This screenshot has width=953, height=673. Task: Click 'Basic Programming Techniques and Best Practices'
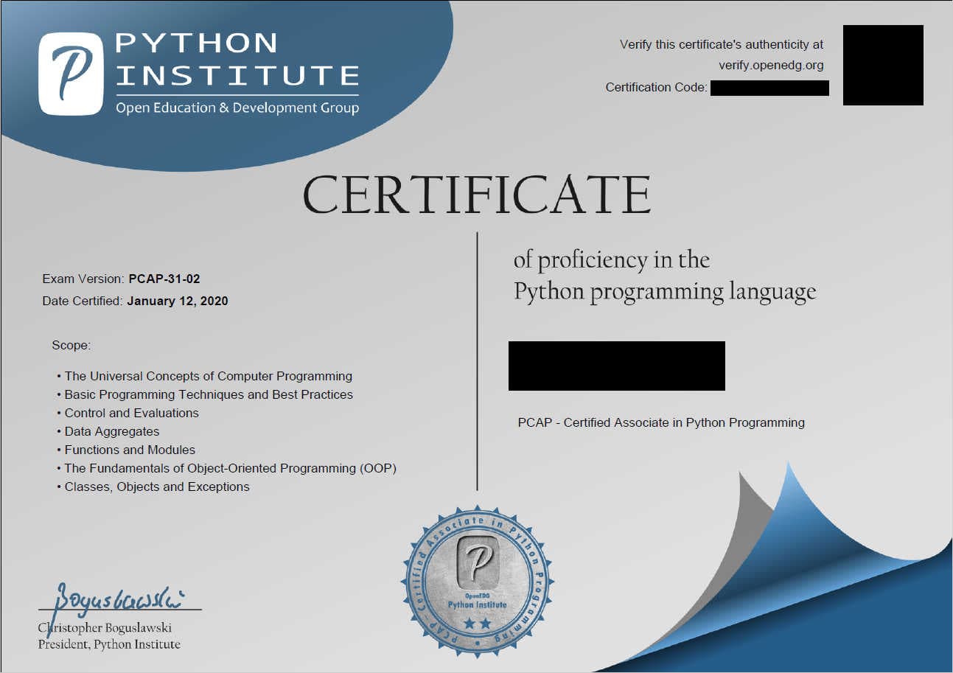pyautogui.click(x=209, y=394)
